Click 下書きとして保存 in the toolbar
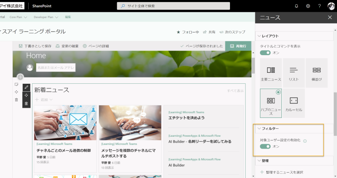337x178 pixels. (35, 46)
